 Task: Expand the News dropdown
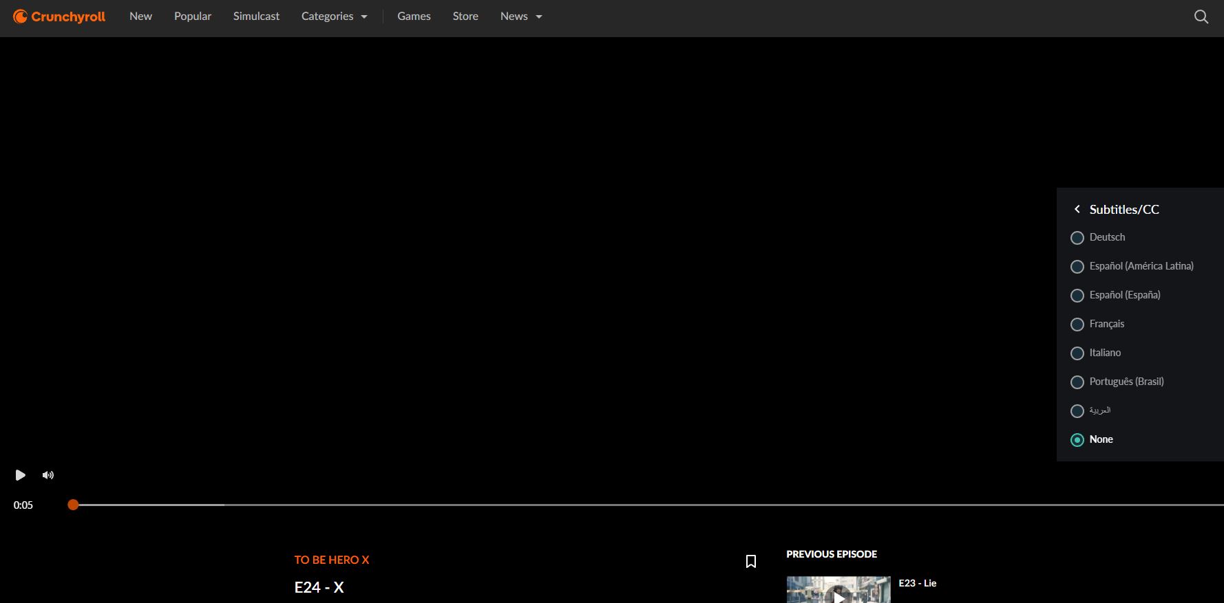click(x=521, y=17)
